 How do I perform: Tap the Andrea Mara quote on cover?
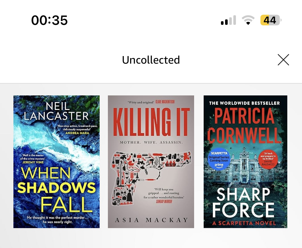point(77,129)
